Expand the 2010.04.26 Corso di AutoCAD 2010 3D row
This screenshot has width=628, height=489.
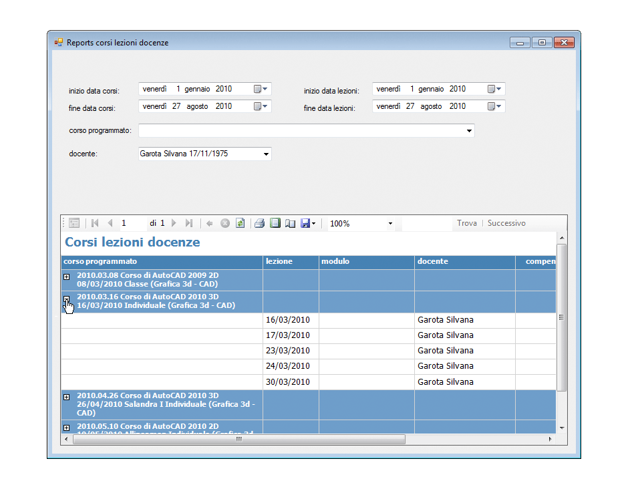coord(67,397)
